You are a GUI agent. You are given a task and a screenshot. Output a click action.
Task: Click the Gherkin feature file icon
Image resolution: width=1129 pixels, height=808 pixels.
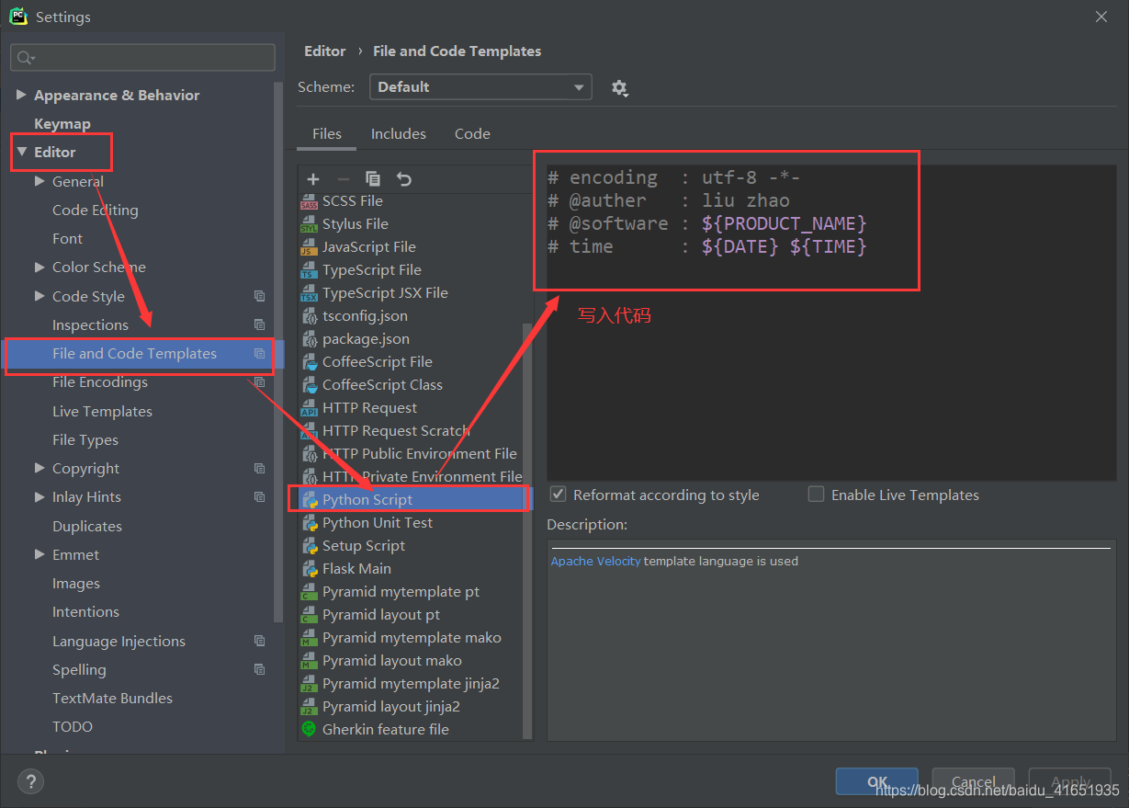[x=310, y=730]
